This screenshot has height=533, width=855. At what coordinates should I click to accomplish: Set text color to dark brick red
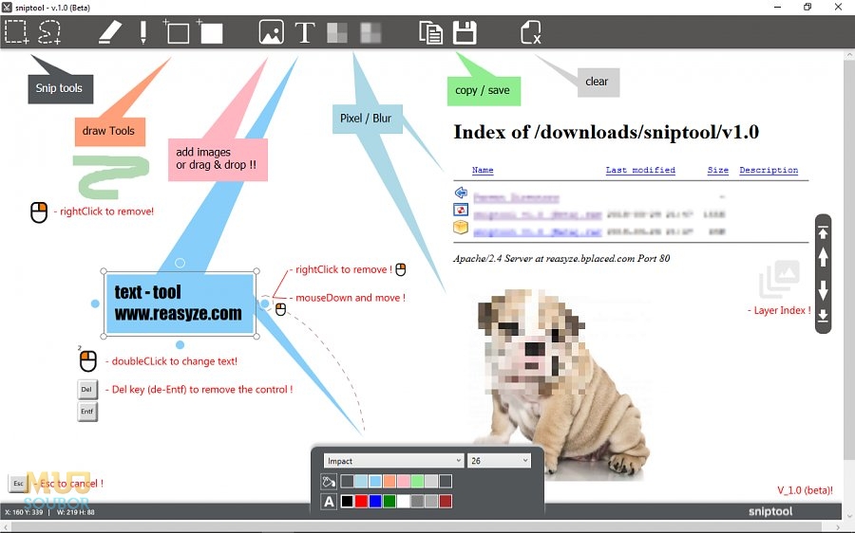coord(446,502)
